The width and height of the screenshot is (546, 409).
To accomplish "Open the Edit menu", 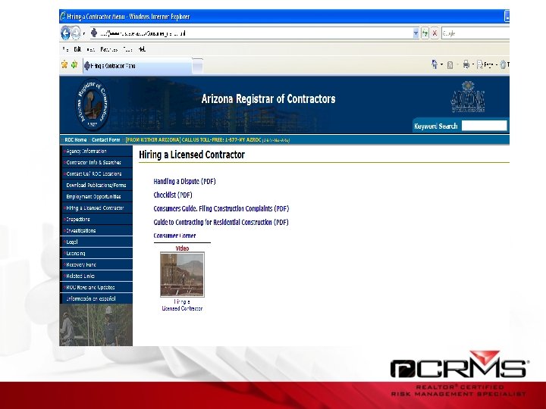I will coord(77,49).
